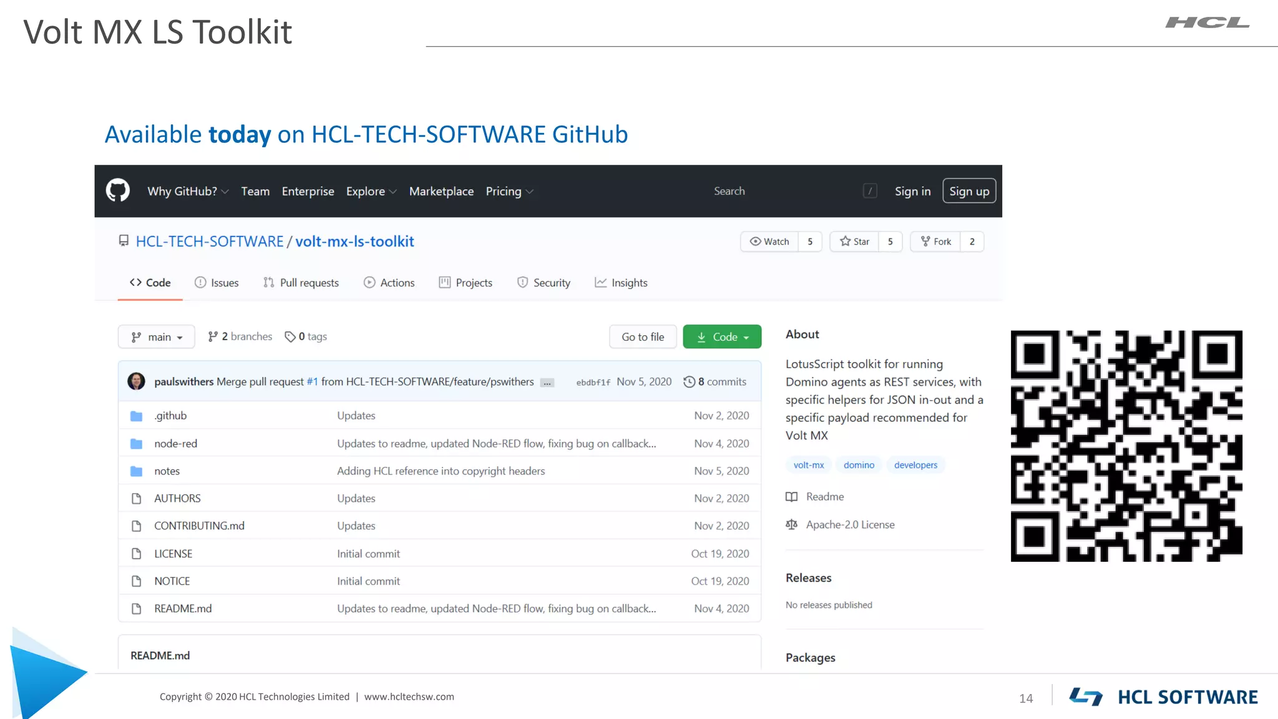The width and height of the screenshot is (1278, 719).
Task: Click the Go to file button
Action: pos(643,337)
